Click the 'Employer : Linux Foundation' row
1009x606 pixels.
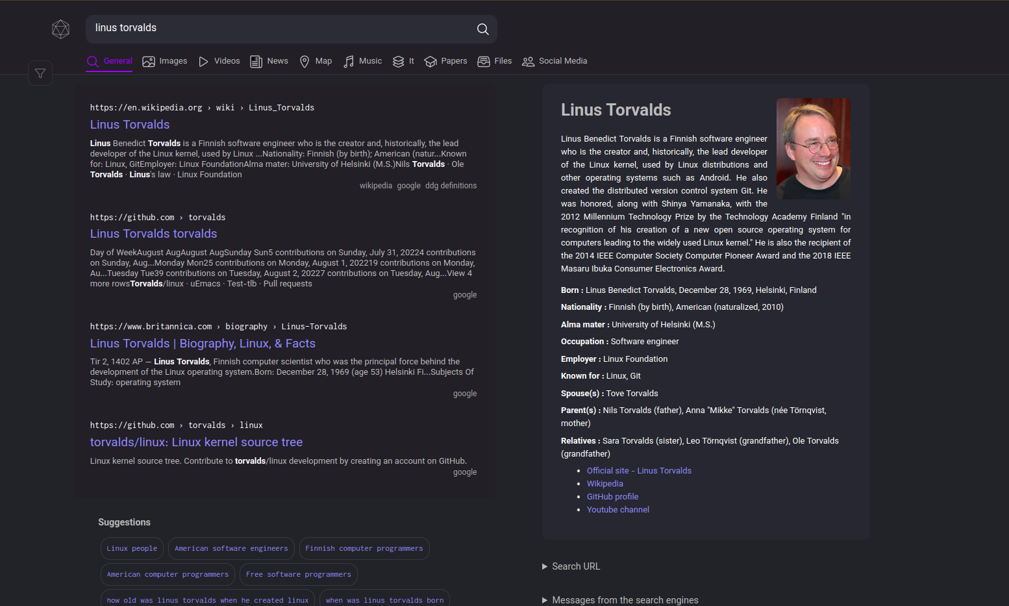pyautogui.click(x=614, y=359)
